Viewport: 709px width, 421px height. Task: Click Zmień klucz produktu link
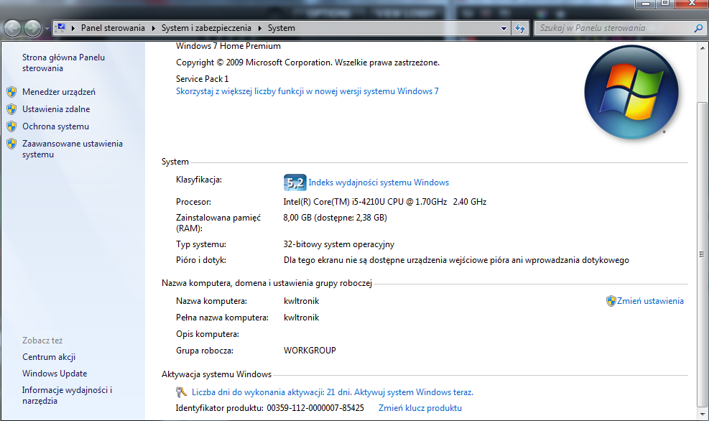click(420, 408)
